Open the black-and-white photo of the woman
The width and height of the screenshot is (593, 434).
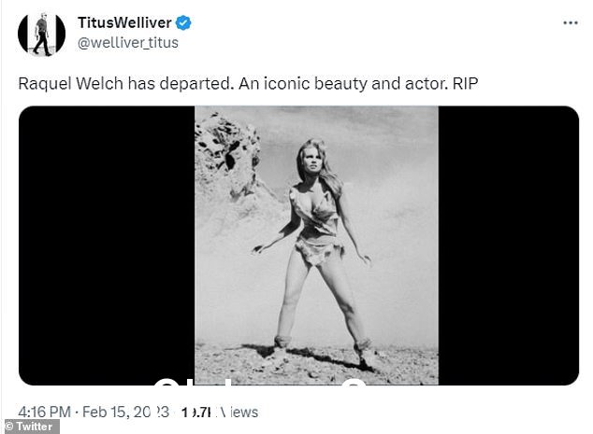[316, 245]
